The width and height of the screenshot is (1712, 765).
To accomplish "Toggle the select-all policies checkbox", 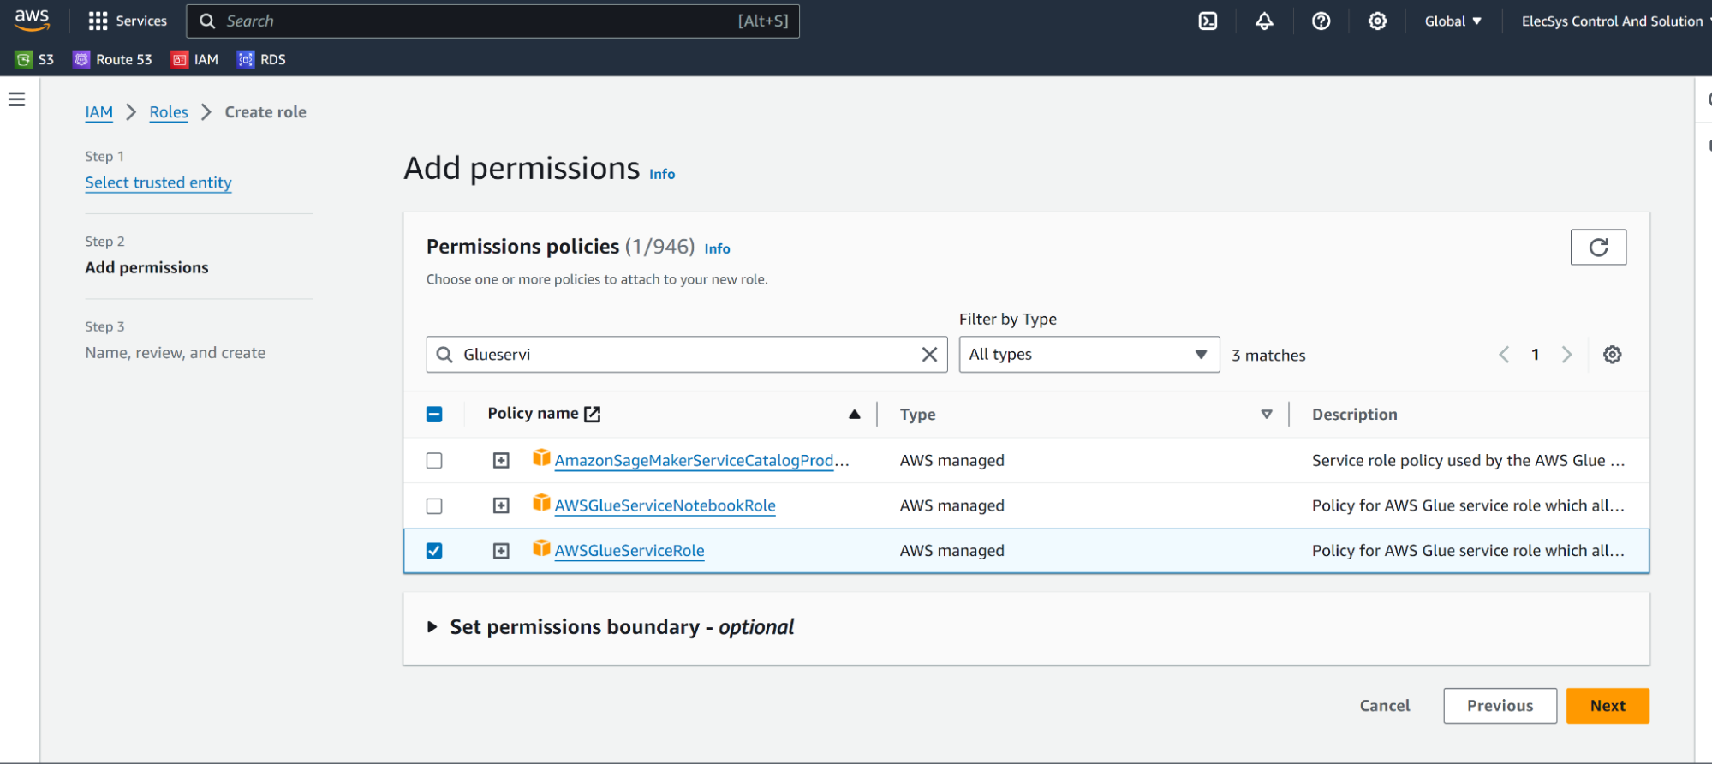I will tap(434, 415).
